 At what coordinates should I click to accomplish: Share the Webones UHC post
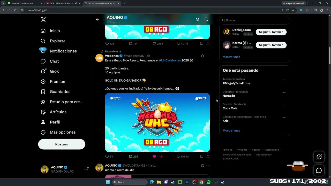208,157
